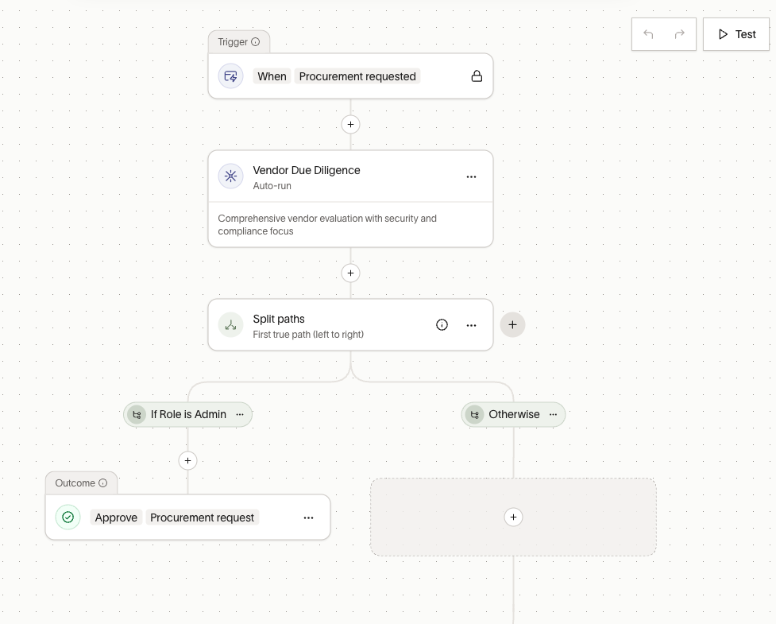
Task: Click the 'Split paths' title
Action: [x=279, y=319]
